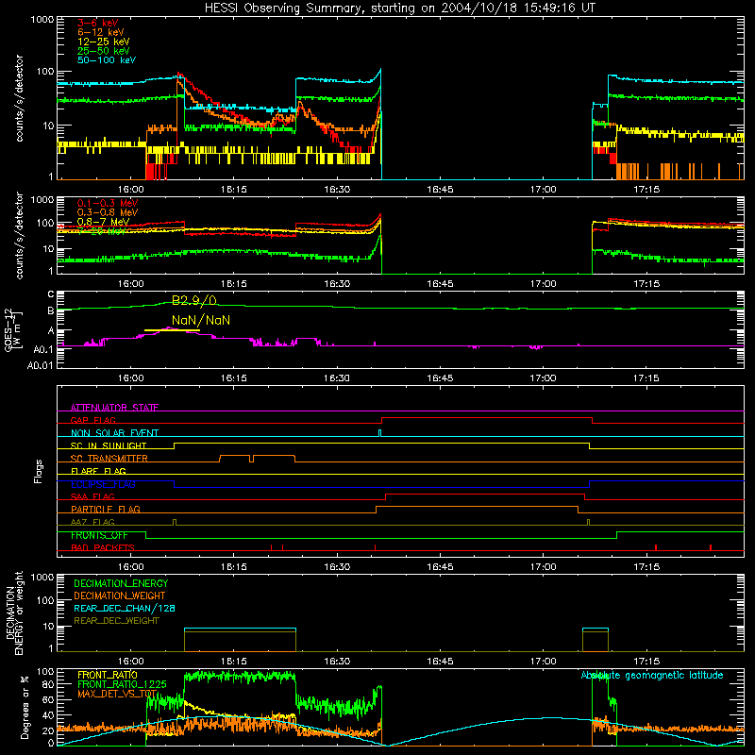This screenshot has width=755, height=755.
Task: Click the B2.9/0 flare class annotation
Action: [x=194, y=300]
